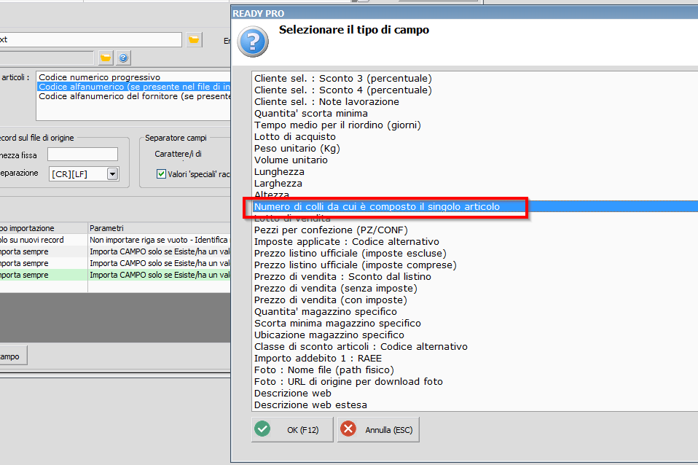Open the [CR][LF] separator dropdown
The height and width of the screenshot is (465, 698).
click(x=113, y=173)
